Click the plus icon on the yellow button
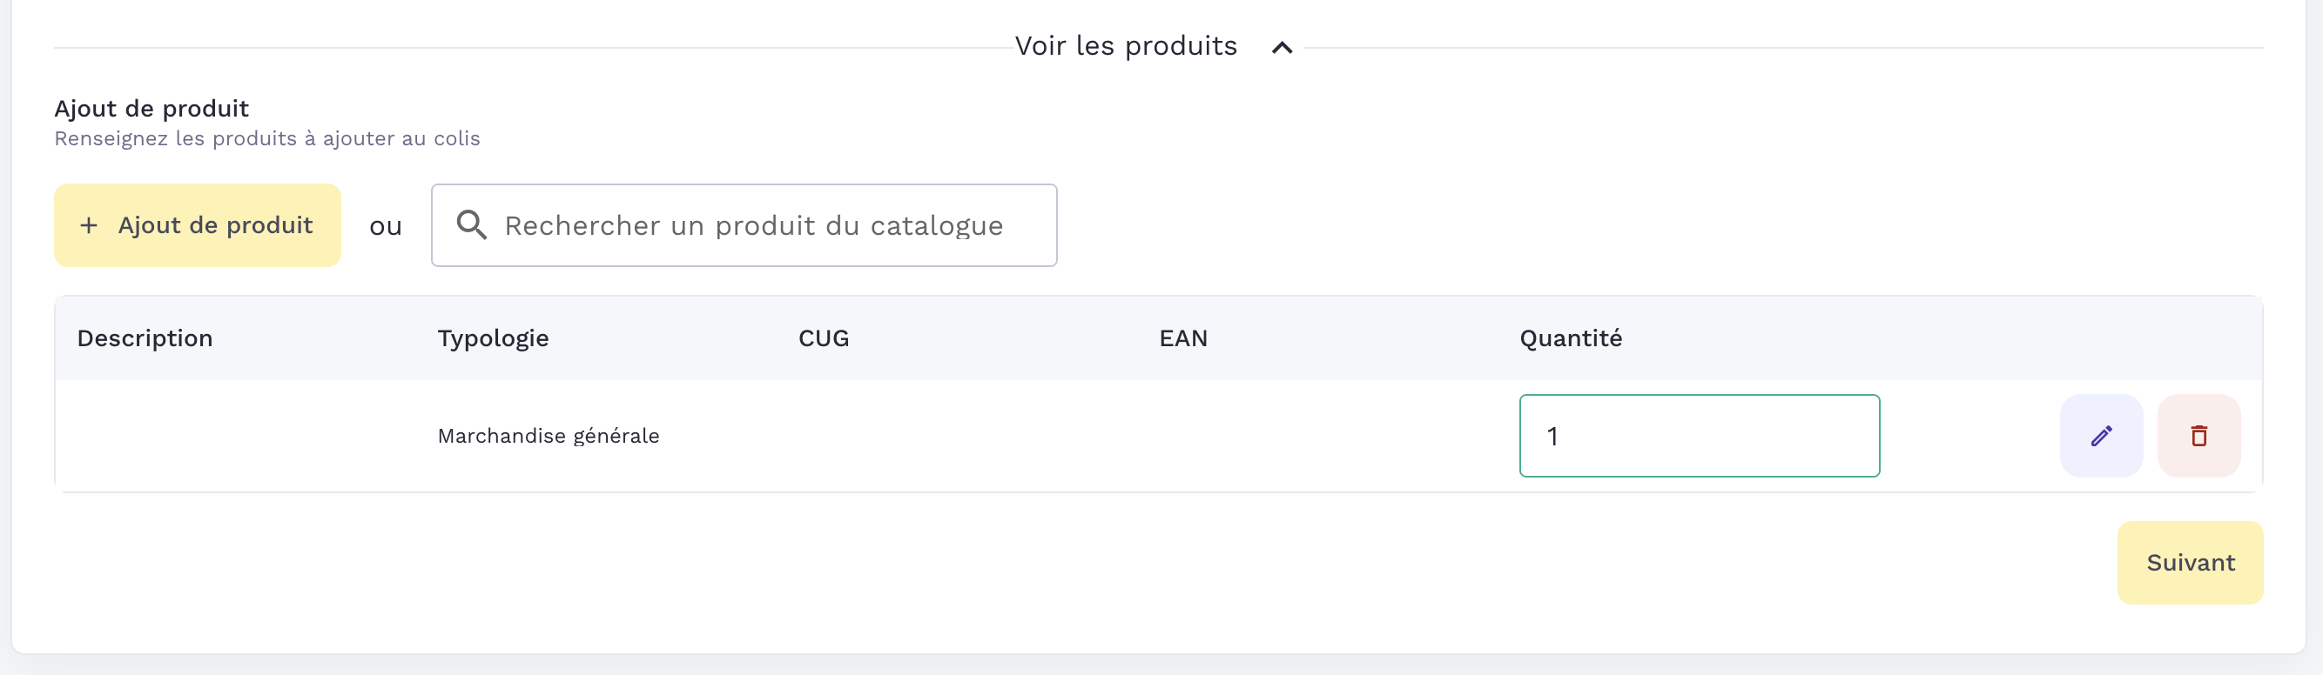2323x675 pixels. 89,225
